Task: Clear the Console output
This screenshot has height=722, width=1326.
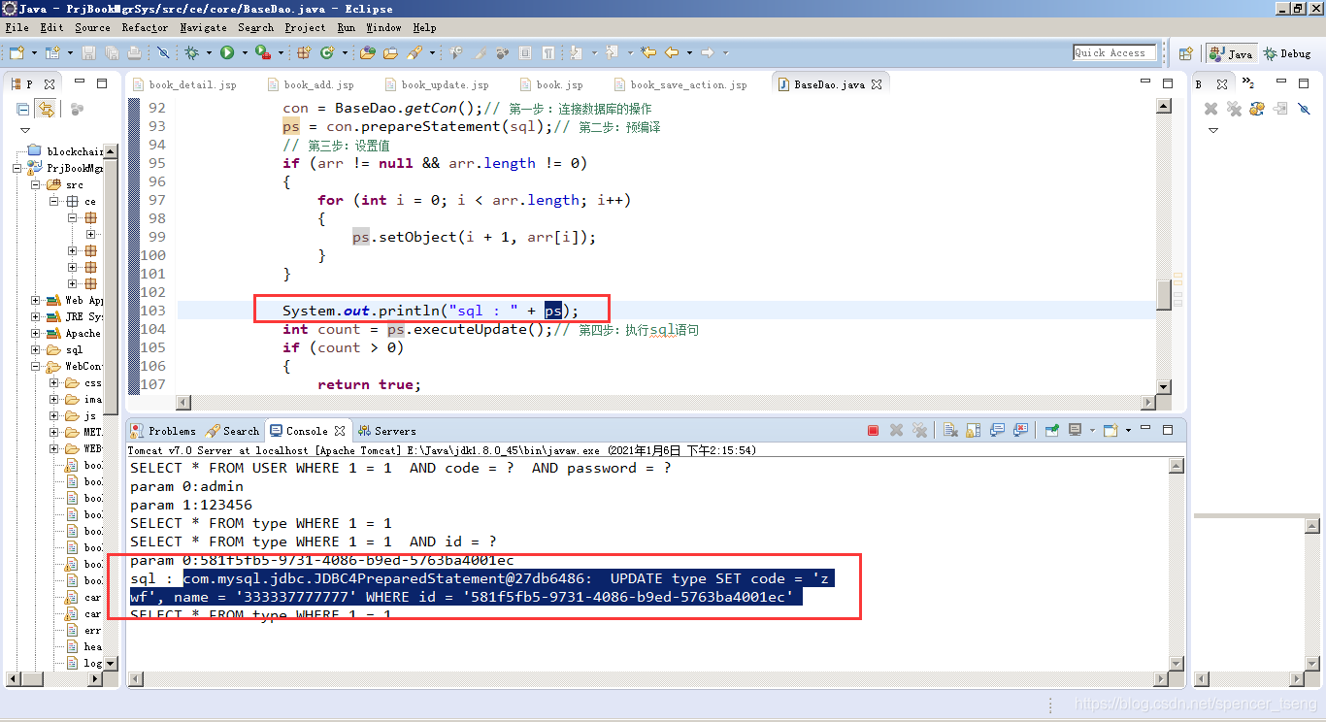Action: tap(949, 430)
